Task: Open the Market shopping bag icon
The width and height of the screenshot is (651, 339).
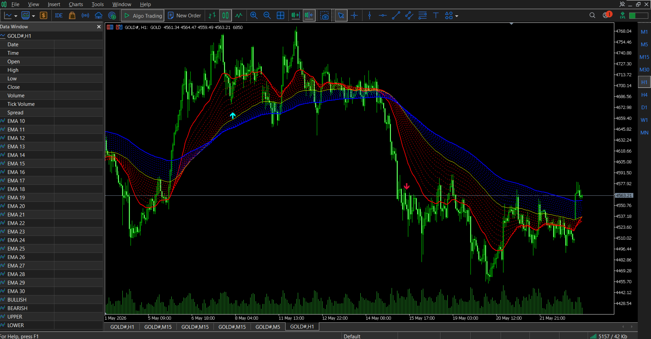Action: click(72, 16)
